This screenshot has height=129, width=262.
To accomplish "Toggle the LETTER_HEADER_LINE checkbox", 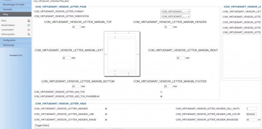I will pos(106,114).
